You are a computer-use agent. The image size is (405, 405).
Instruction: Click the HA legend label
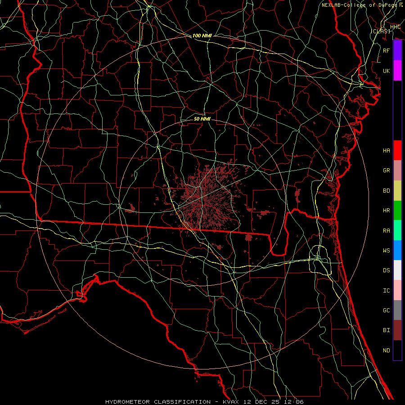(x=386, y=150)
